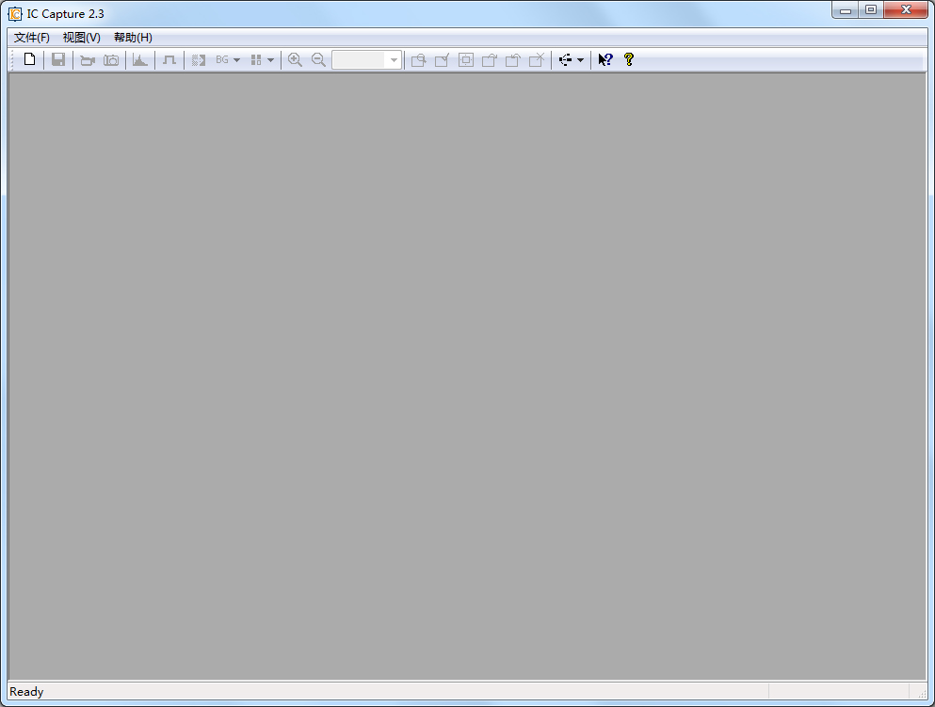The width and height of the screenshot is (935, 707).
Task: Click the Save floppy disk icon
Action: (57, 59)
